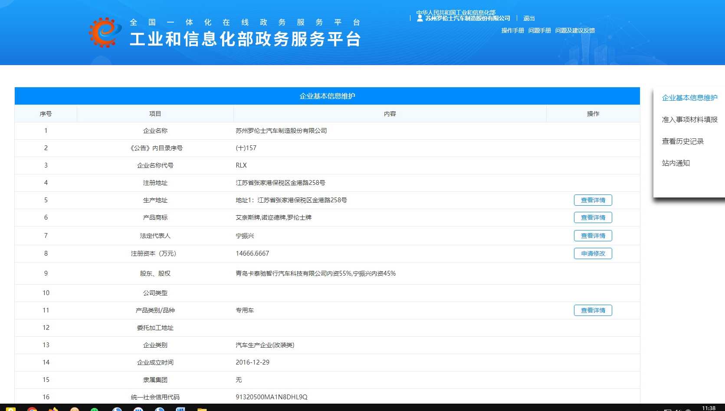This screenshot has height=411, width=725.
Task: Click the 股东、股权 item cell
Action: 155,273
